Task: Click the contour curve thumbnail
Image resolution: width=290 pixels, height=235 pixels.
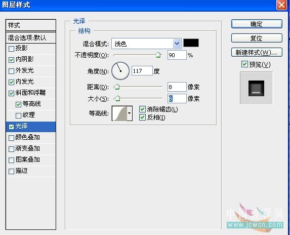Action: click(x=119, y=113)
